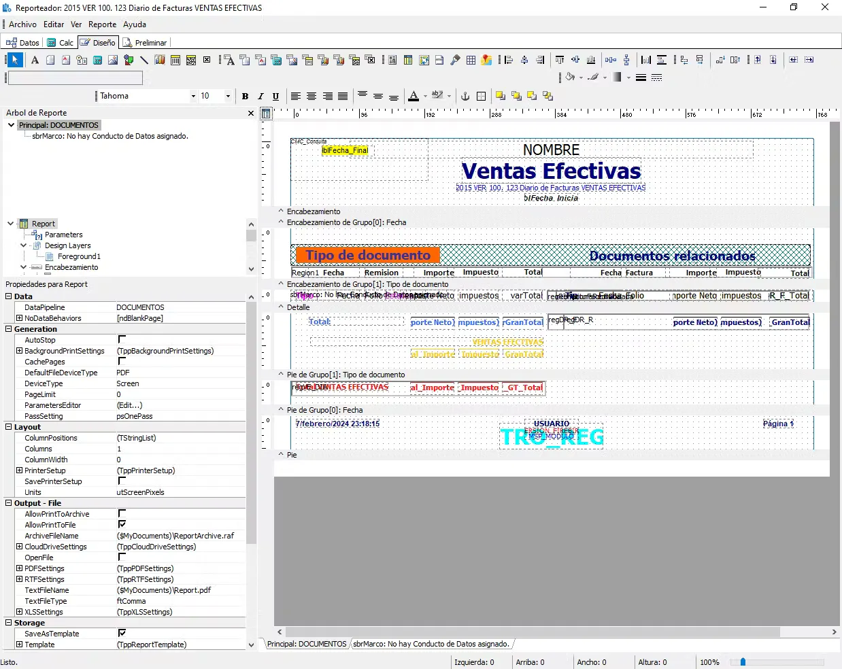Adjust the zoom slider in status bar

(743, 662)
